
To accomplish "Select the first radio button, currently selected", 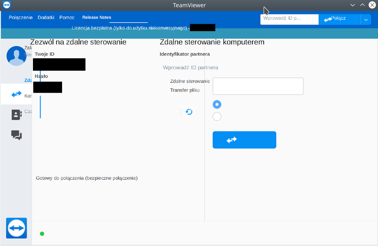I will [217, 104].
